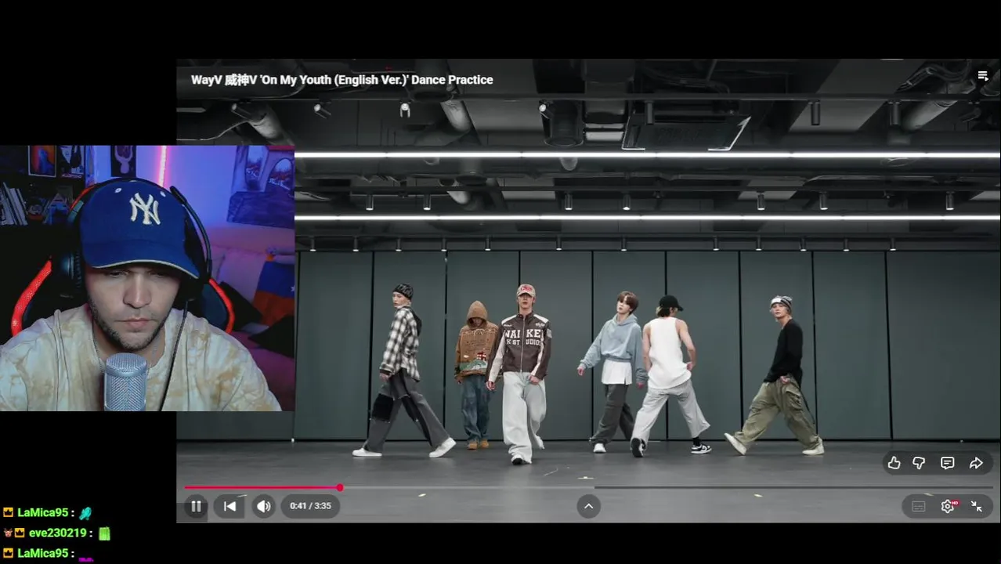This screenshot has width=1001, height=564.
Task: Click chat username eve230219
Action: [57, 533]
